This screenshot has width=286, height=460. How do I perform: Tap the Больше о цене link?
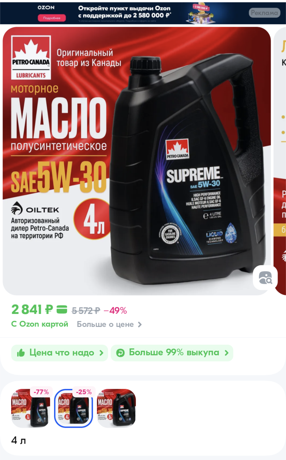(x=105, y=324)
